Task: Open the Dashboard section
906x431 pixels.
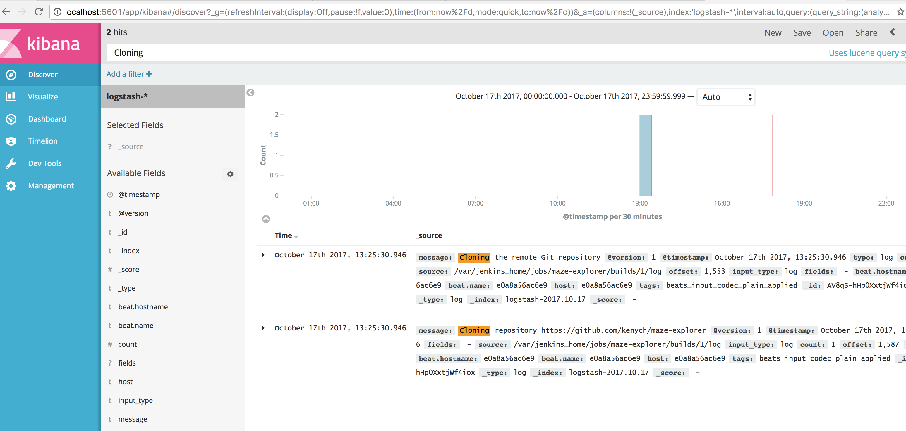Action: tap(50, 119)
